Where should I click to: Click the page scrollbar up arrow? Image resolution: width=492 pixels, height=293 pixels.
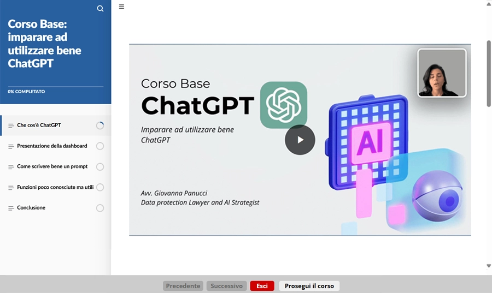point(489,4)
